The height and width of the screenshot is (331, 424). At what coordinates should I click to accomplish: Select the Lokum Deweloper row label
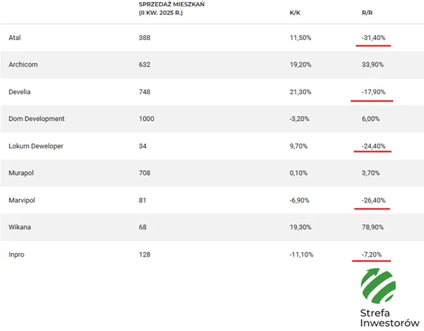click(36, 146)
